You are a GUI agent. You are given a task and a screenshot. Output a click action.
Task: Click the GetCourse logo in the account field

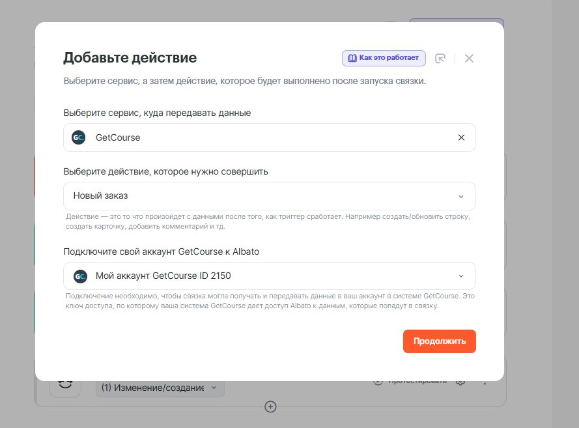[80, 276]
